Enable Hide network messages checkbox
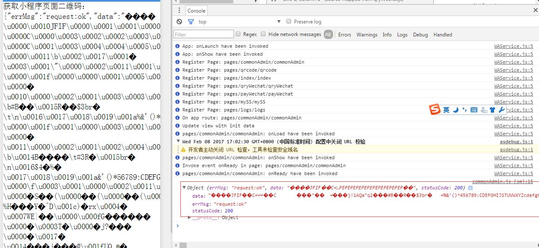Image resolution: width=539 pixels, height=248 pixels. click(263, 34)
